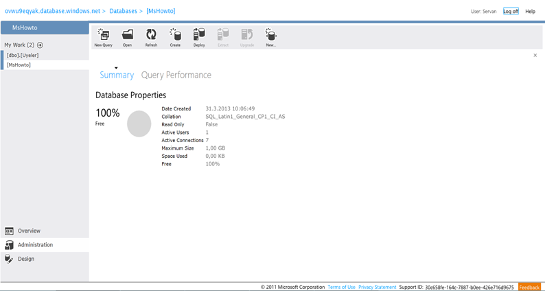Close the summary panel with X
The image size is (545, 291).
point(535,55)
